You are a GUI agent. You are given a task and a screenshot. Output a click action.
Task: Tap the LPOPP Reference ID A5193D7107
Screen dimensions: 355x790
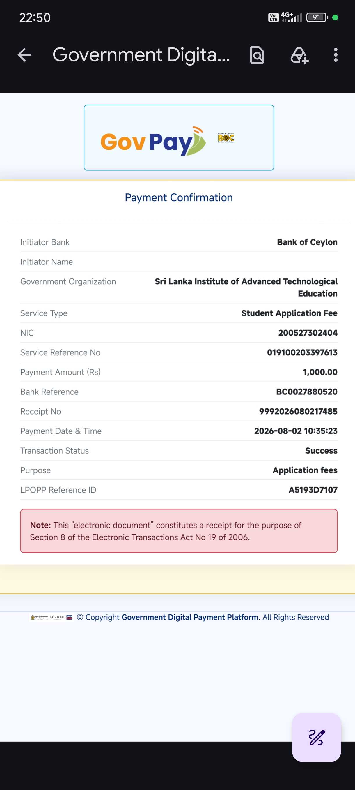[313, 490]
